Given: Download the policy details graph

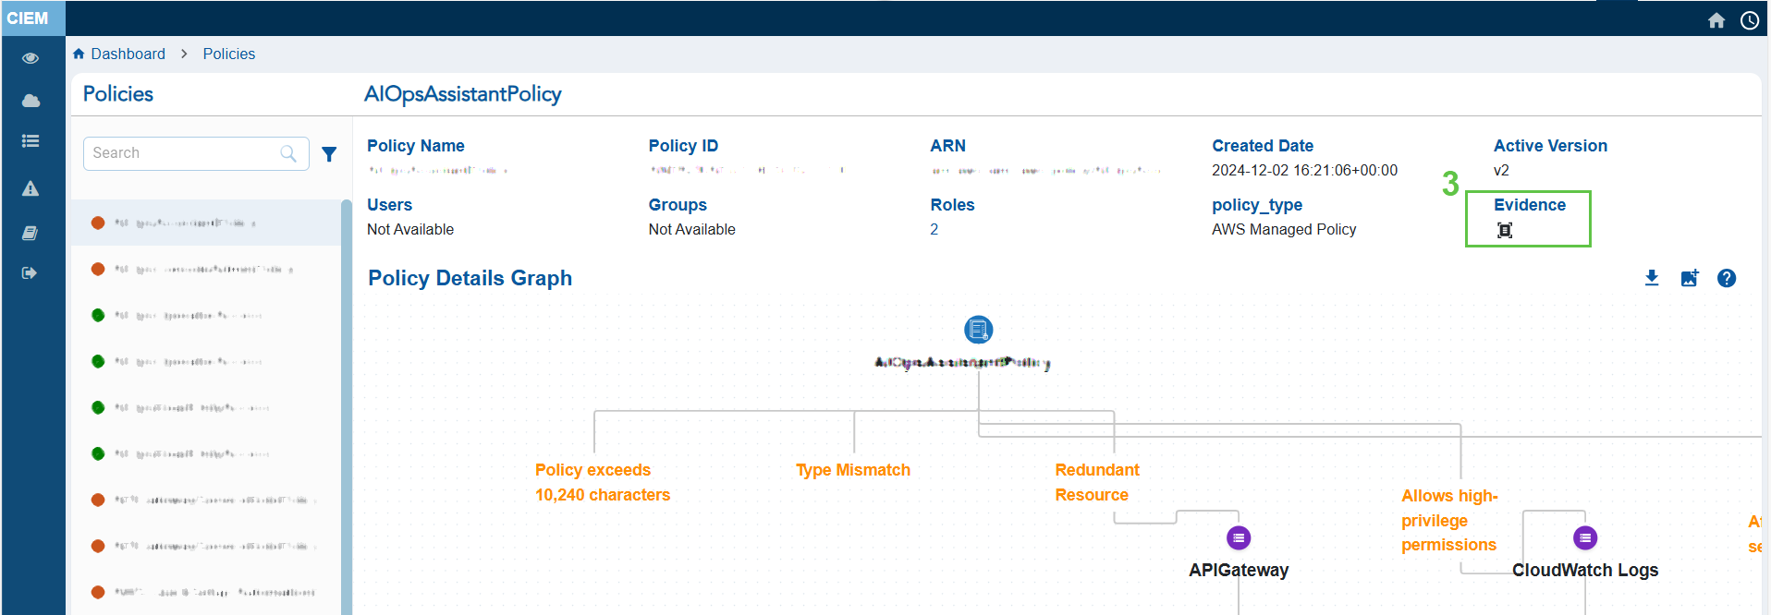Looking at the screenshot, I should pyautogui.click(x=1652, y=278).
